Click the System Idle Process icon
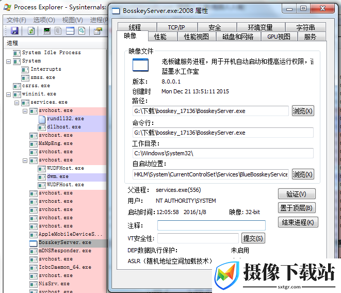341x293 pixels. (17, 53)
